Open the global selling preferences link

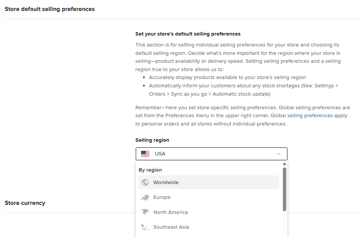click(310, 116)
